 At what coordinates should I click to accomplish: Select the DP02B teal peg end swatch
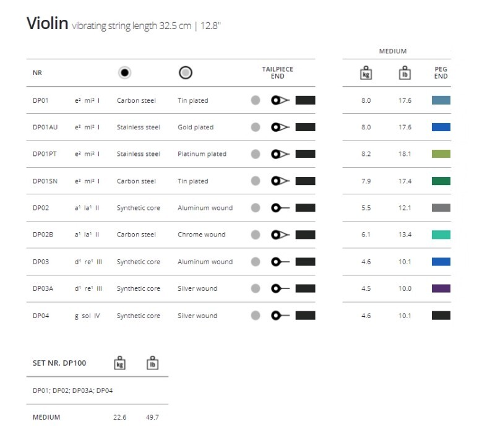point(441,235)
